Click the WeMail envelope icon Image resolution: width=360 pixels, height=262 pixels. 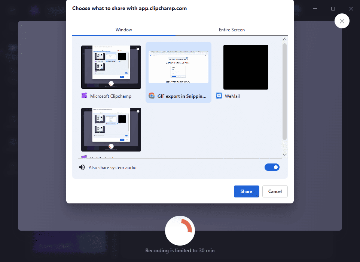coord(219,96)
